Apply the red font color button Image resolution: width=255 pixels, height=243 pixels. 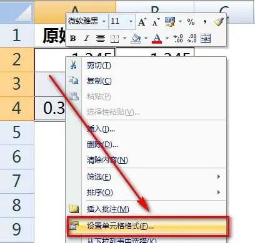(157, 39)
